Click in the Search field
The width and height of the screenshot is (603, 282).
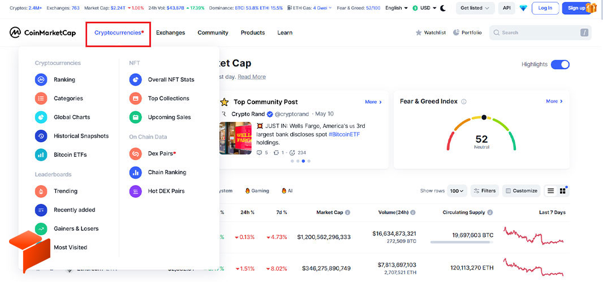(540, 33)
